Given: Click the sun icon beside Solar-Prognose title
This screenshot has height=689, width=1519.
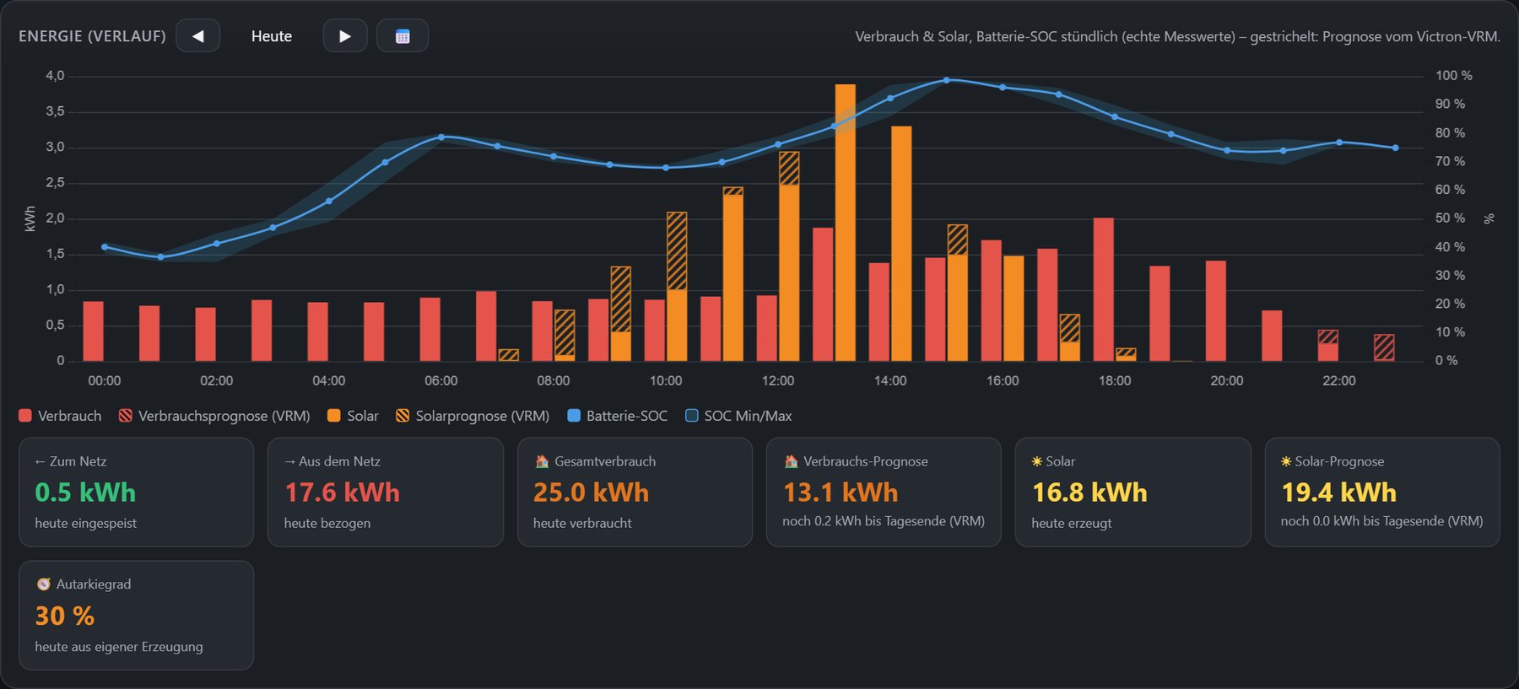Looking at the screenshot, I should 1286,461.
